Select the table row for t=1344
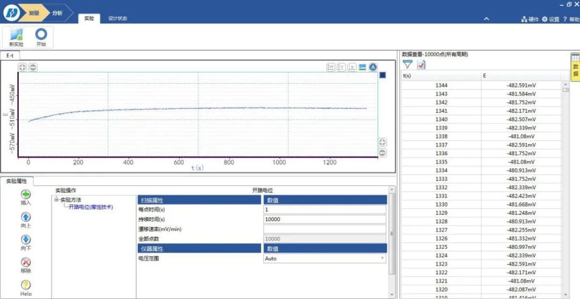Screen dimensions: 580x299 click(481, 85)
